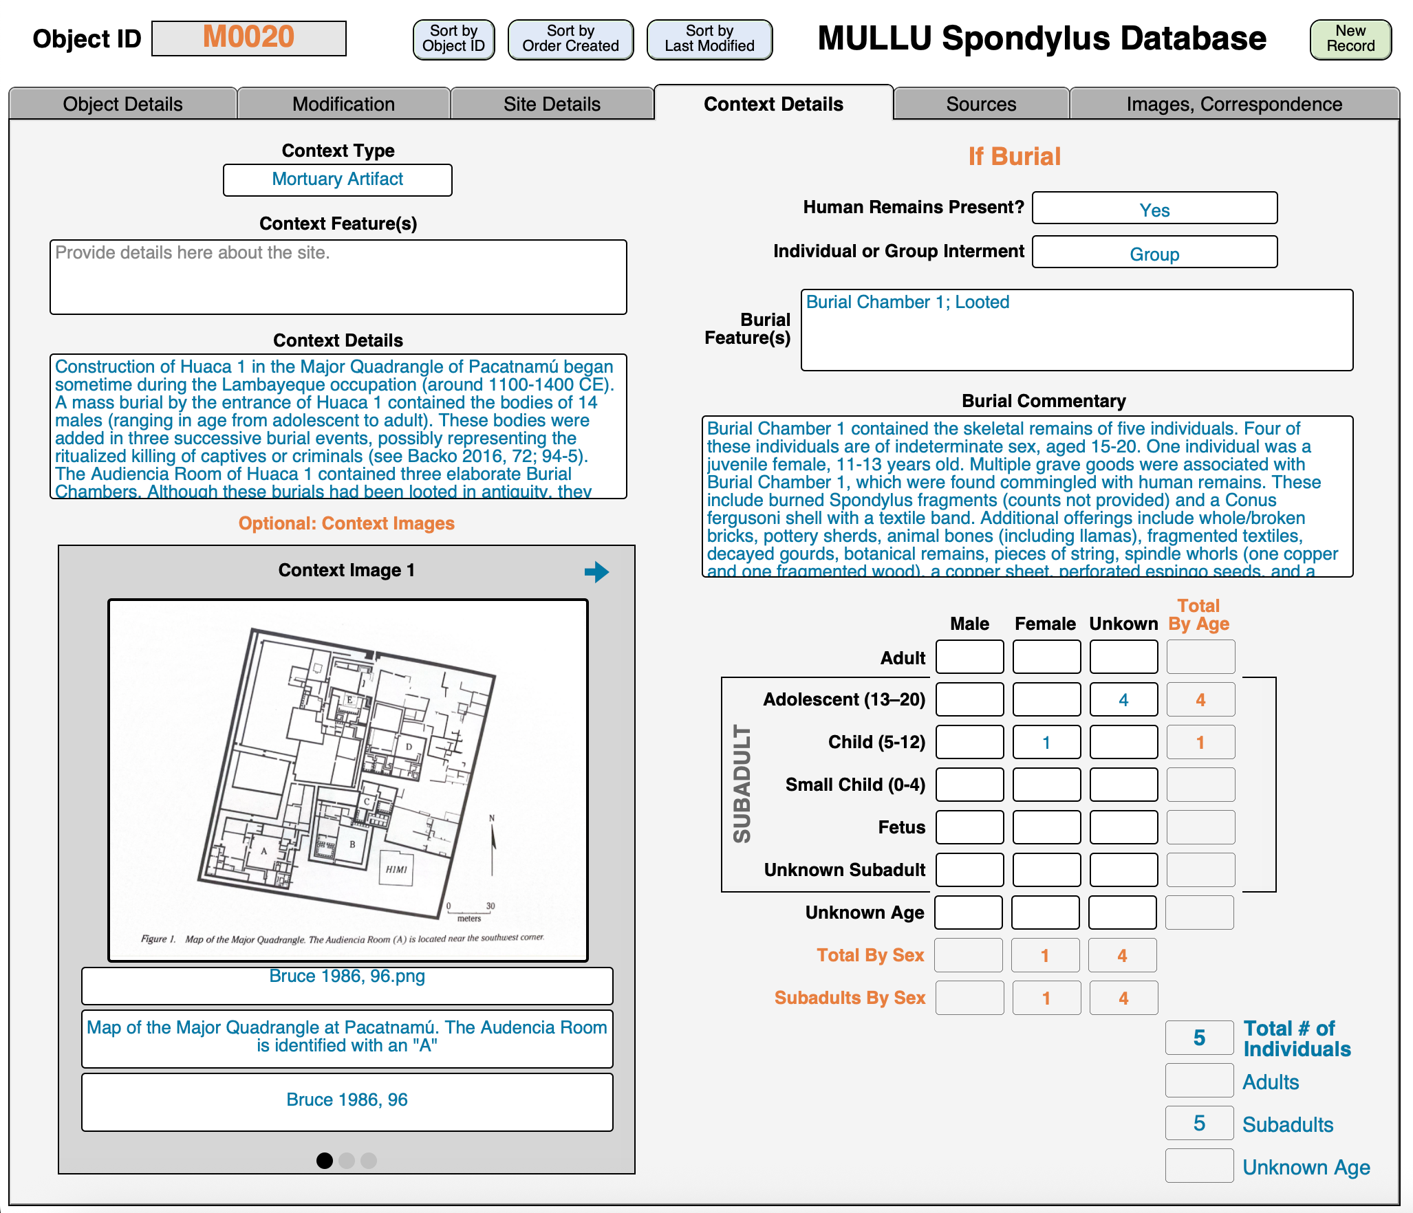Open Individual or Group Interment dropdown
The image size is (1413, 1213).
[x=1154, y=253]
